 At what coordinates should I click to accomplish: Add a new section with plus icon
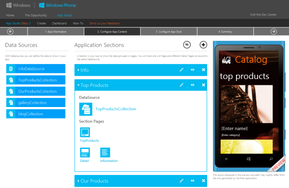203,45
